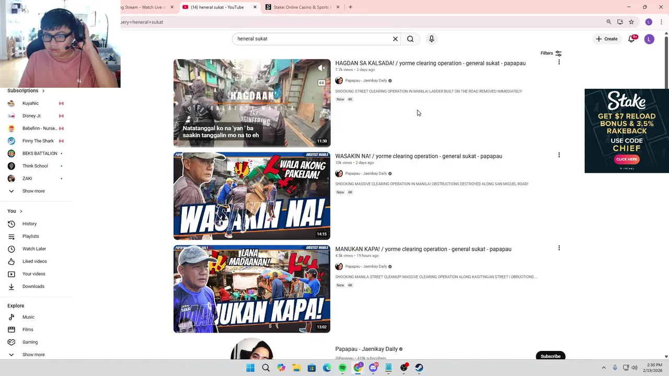669x376 pixels.
Task: Click the Create button
Action: 606,39
